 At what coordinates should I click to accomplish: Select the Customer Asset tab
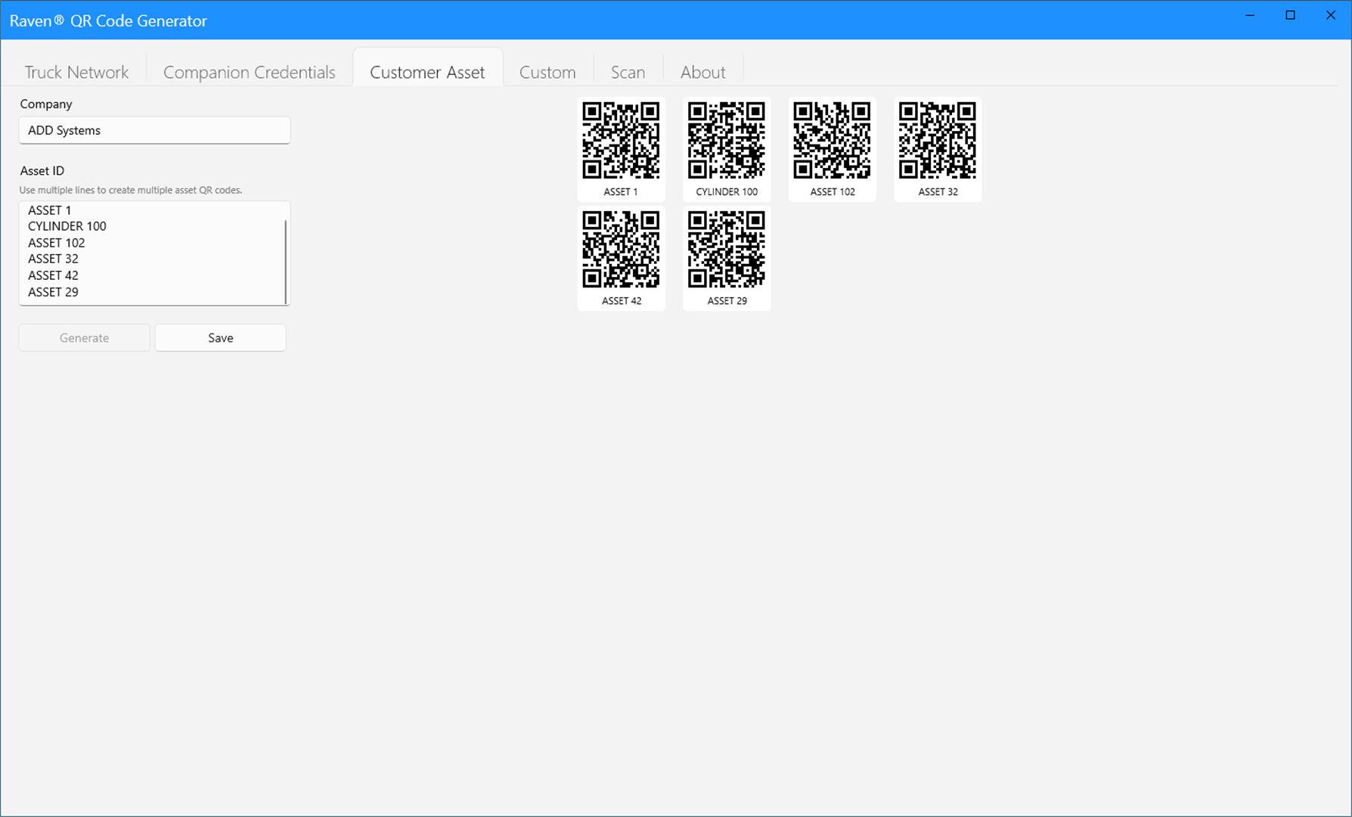(426, 72)
